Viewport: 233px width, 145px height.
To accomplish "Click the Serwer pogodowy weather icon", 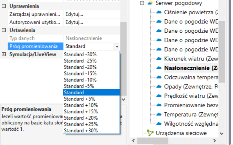I will [151, 3].
